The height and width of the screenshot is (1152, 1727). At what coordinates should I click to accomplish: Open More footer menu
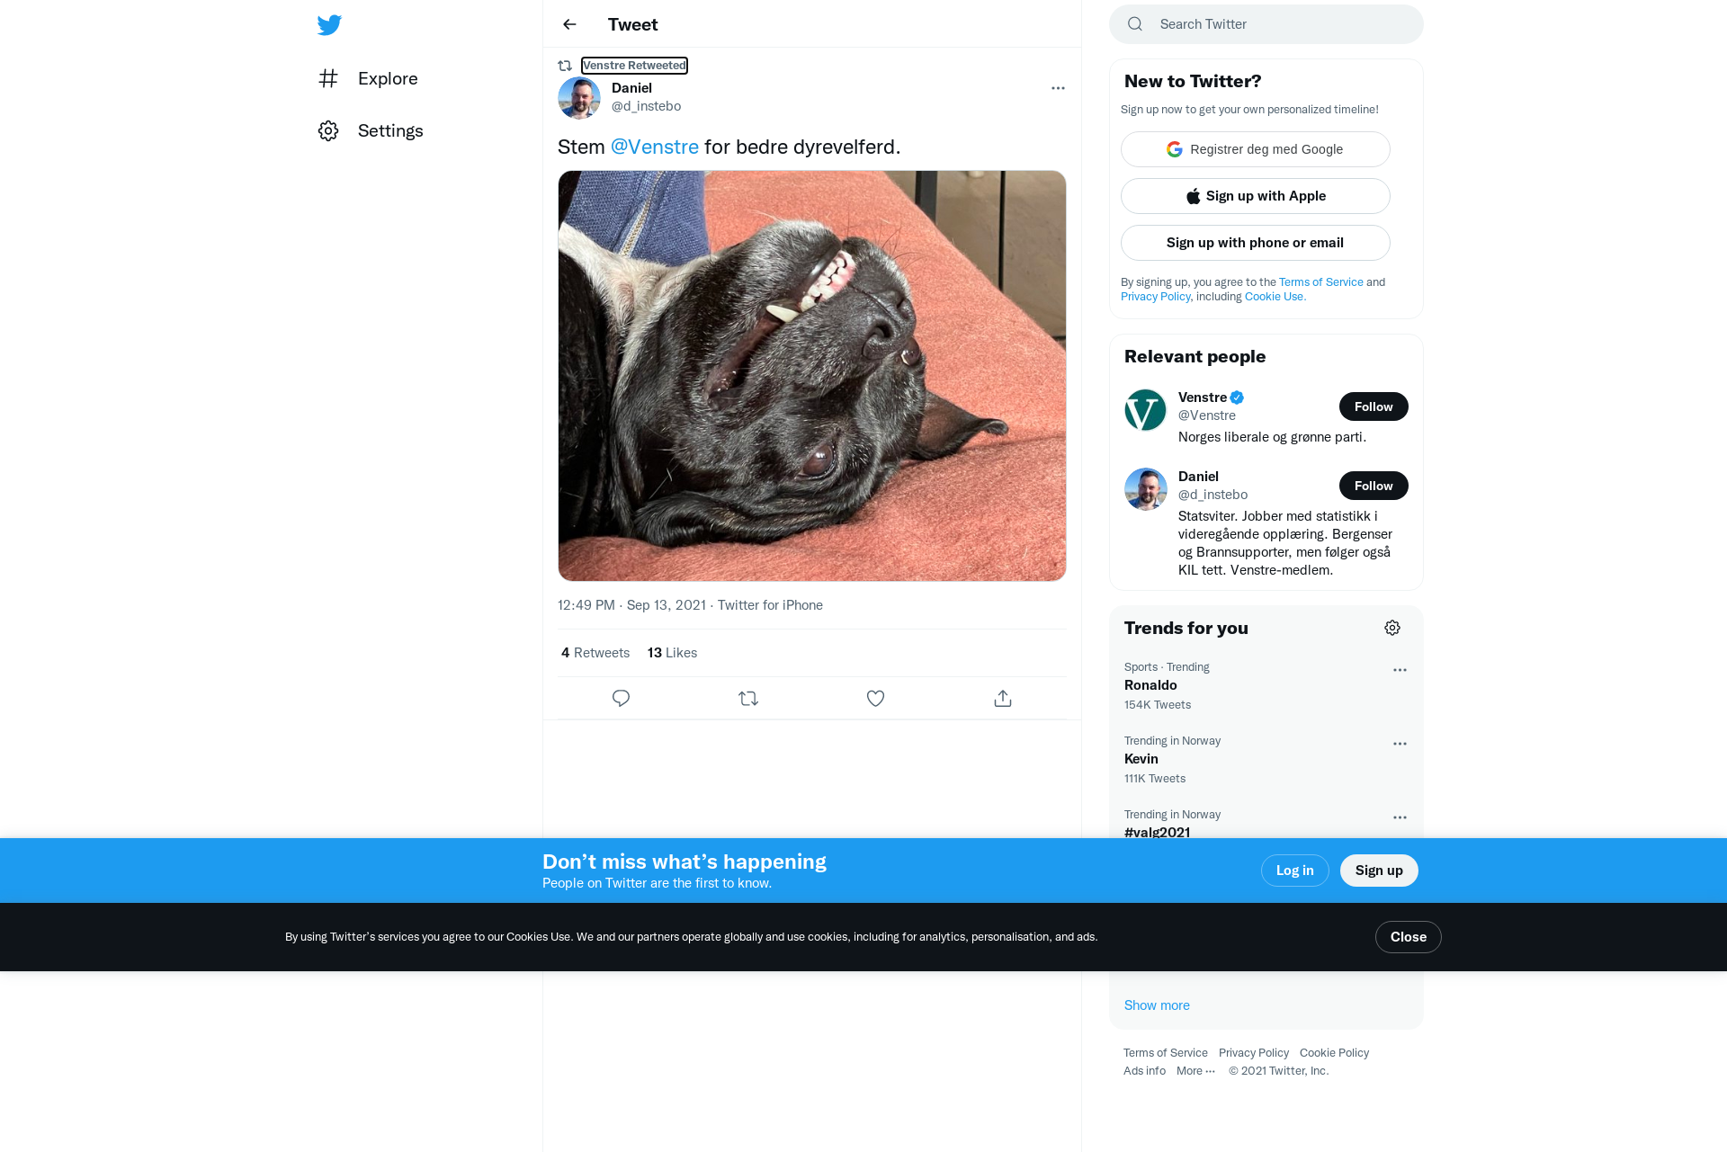pyautogui.click(x=1195, y=1070)
